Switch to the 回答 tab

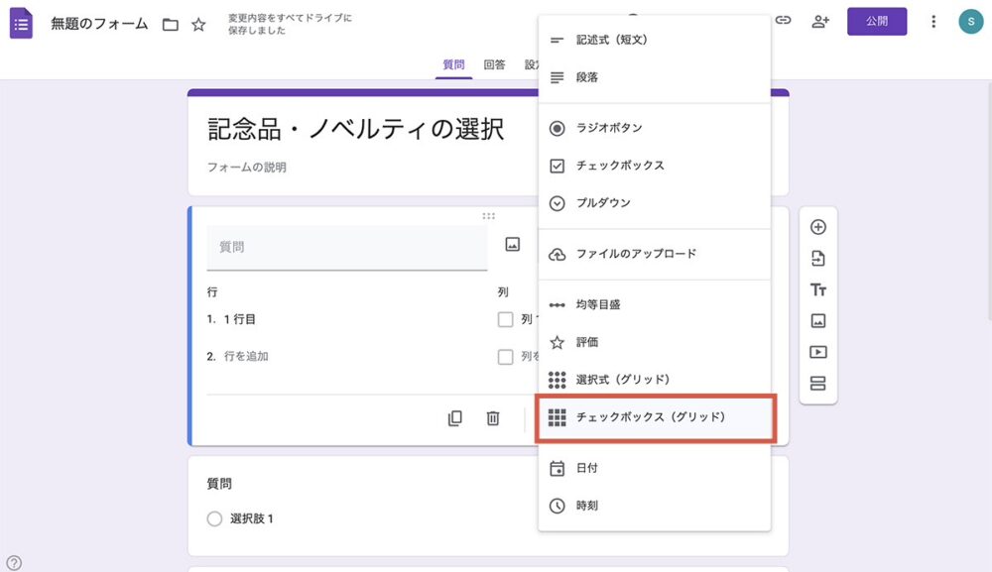[x=496, y=63]
